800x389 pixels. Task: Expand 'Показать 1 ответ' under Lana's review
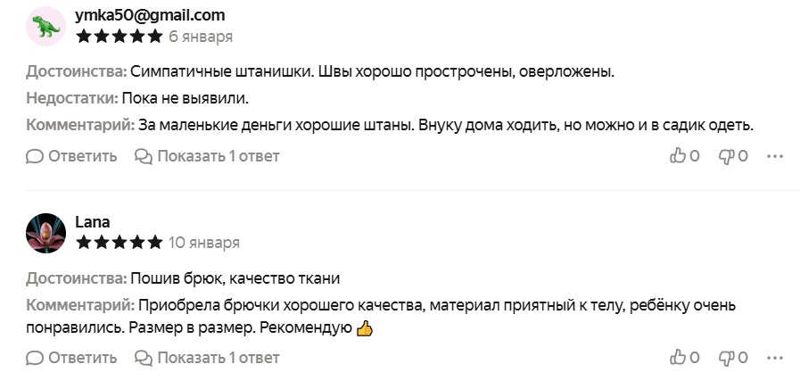click(207, 358)
